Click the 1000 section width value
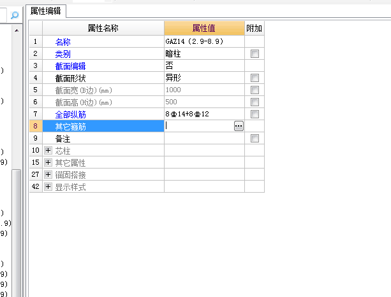 click(173, 90)
